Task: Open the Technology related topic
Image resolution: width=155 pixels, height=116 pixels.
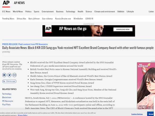Action: (x=7, y=94)
